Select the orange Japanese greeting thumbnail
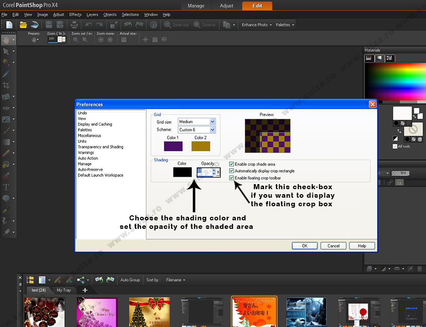The width and height of the screenshot is (426, 327). (254, 312)
